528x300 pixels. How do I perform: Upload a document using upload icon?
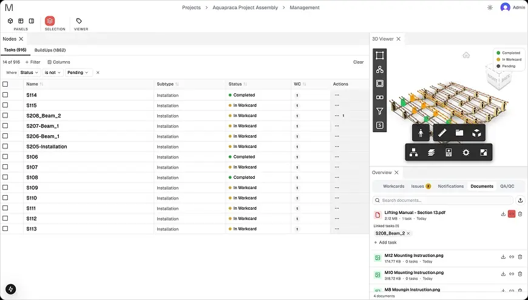click(x=520, y=201)
